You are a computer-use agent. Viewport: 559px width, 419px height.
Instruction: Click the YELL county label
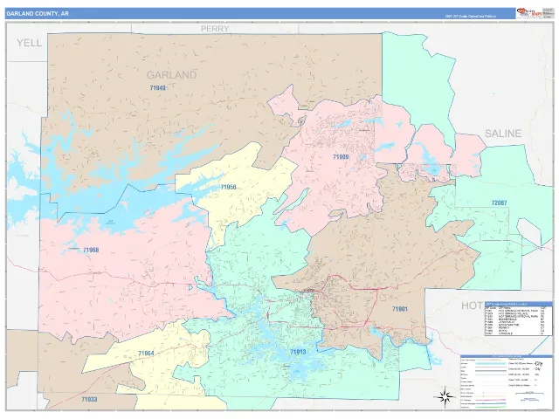pos(29,43)
